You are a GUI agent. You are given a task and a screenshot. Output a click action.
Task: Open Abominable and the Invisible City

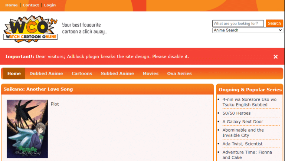pyautogui.click(x=243, y=133)
